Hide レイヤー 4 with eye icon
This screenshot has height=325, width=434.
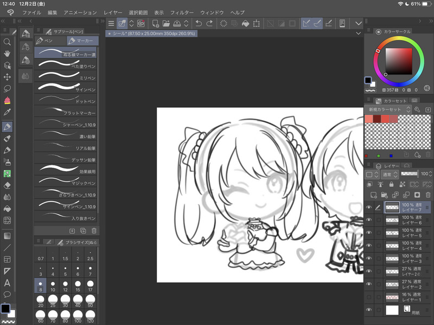369,246
